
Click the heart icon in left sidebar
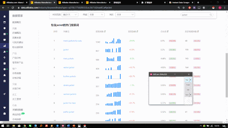5,107
